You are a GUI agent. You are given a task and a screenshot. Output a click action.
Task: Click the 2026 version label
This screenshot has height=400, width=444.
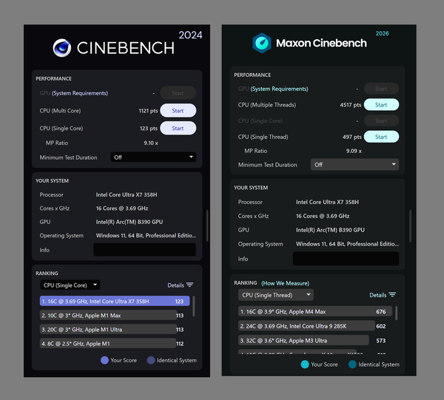click(x=382, y=33)
